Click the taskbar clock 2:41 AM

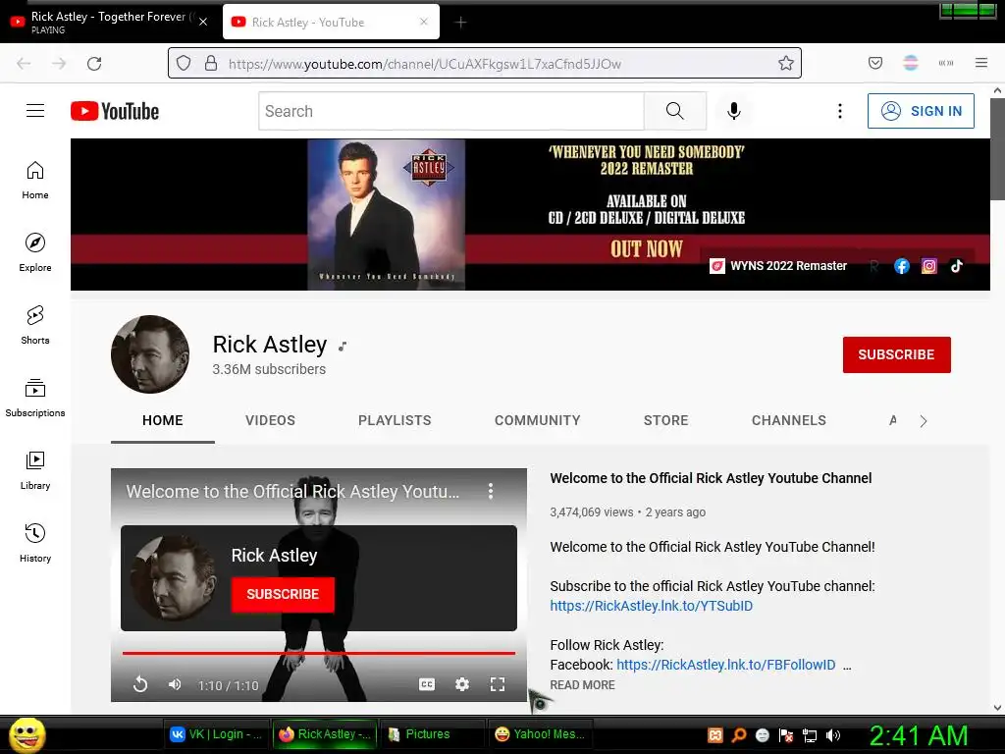tap(918, 735)
